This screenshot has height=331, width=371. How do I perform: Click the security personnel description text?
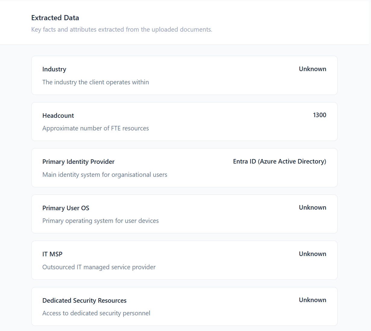96,313
